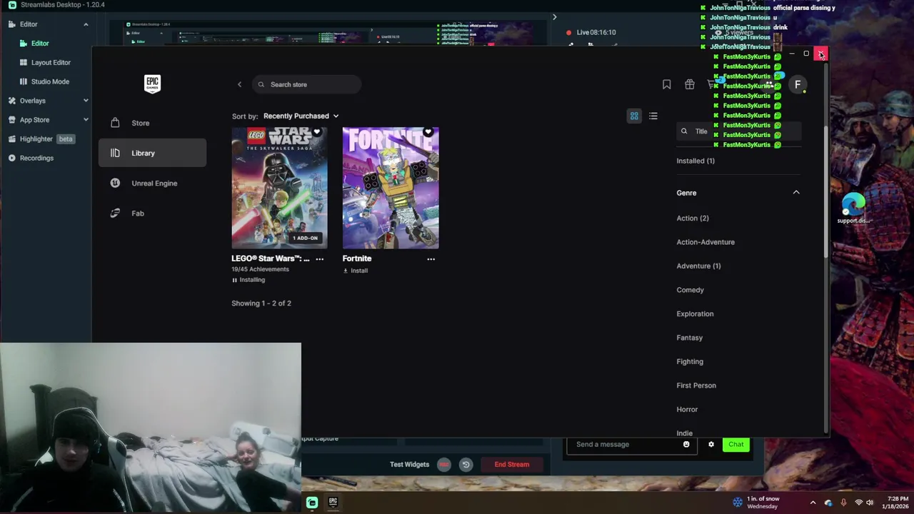The height and width of the screenshot is (514, 914).
Task: Open LEGO Star Wars options menu
Action: click(x=320, y=258)
